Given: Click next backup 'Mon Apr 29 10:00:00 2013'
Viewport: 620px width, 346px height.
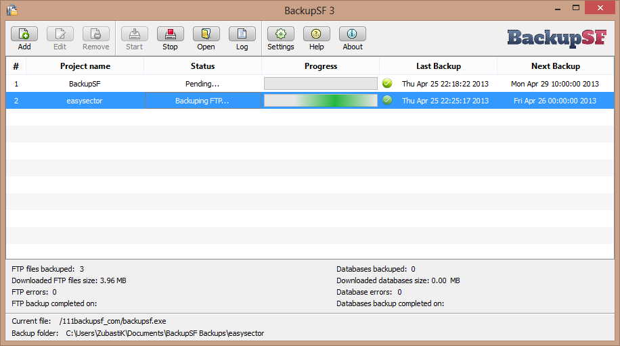Looking at the screenshot, I should coord(555,84).
